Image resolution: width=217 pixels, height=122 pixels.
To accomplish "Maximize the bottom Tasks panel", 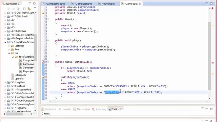I will tap(211, 109).
